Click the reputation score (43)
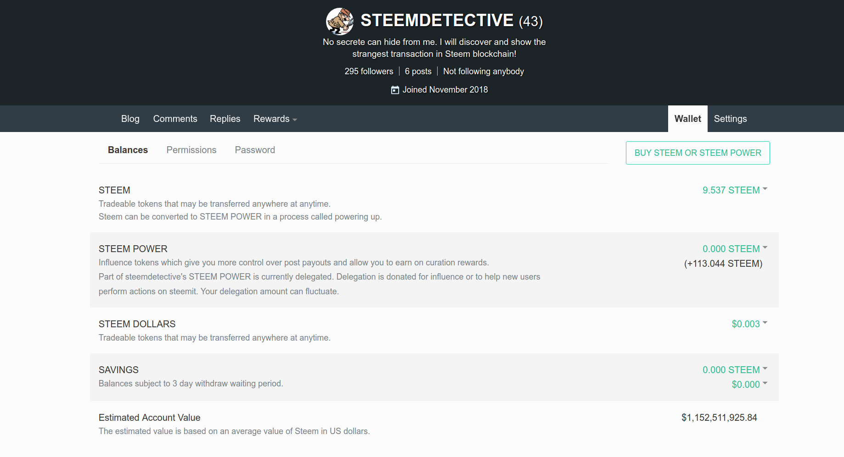The width and height of the screenshot is (844, 457). point(531,22)
